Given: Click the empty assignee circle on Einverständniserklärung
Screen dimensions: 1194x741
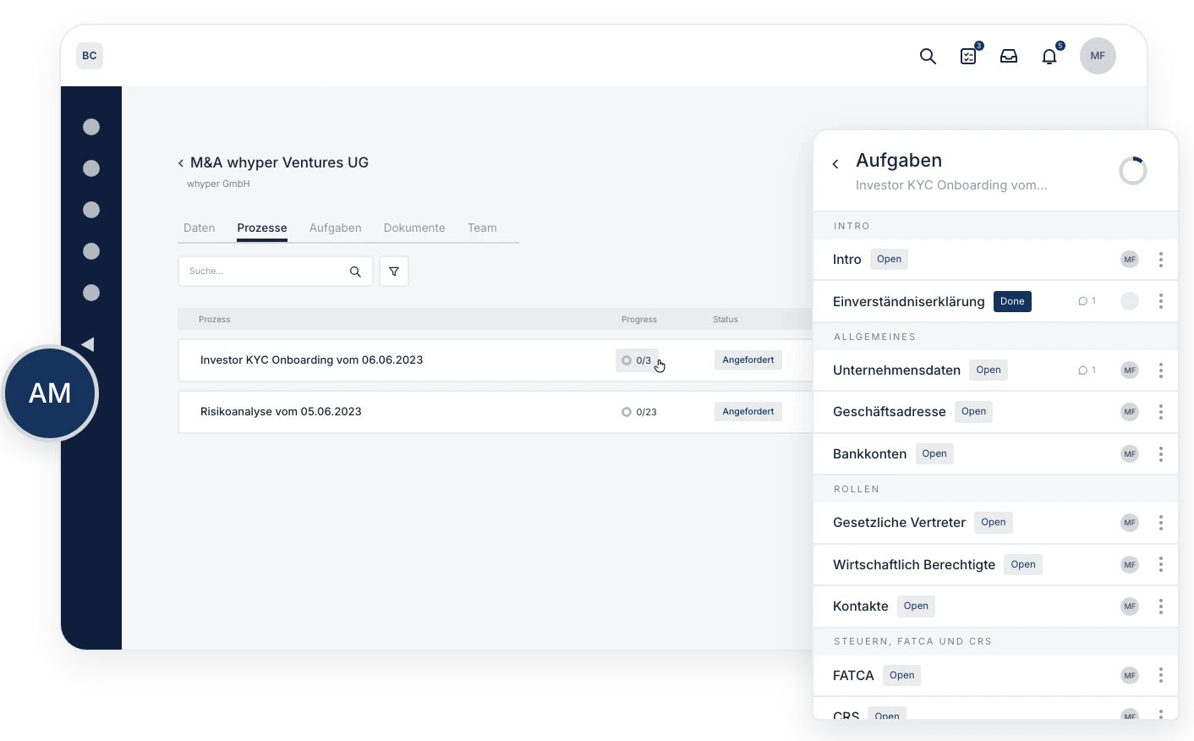Looking at the screenshot, I should [1130, 301].
